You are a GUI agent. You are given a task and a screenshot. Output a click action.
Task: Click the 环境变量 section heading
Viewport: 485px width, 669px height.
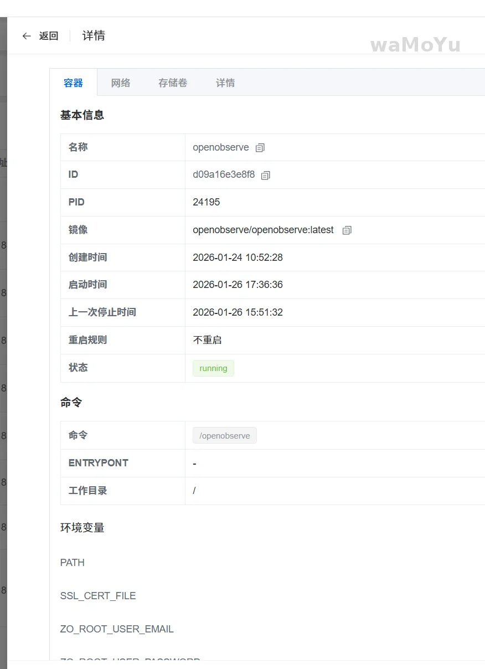(82, 528)
